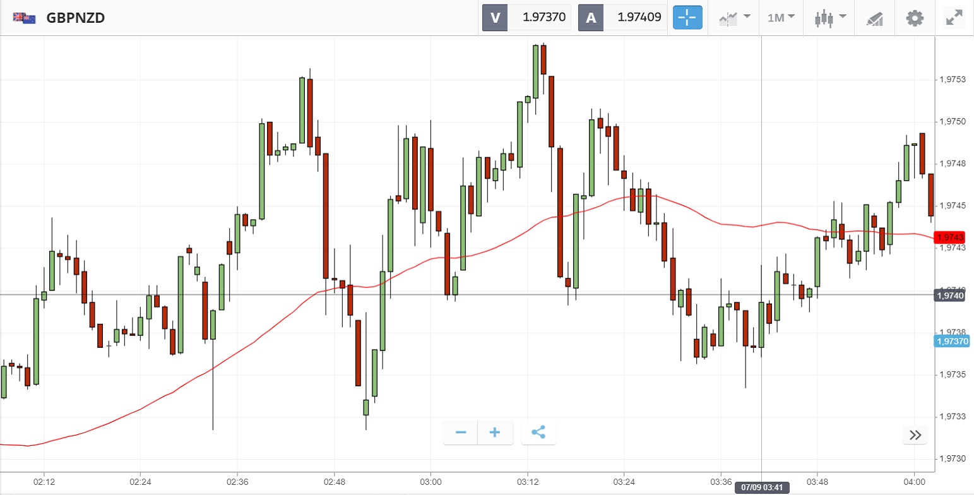The width and height of the screenshot is (974, 495).
Task: Click the grey 1,9740 crosshair price label
Action: 951,295
